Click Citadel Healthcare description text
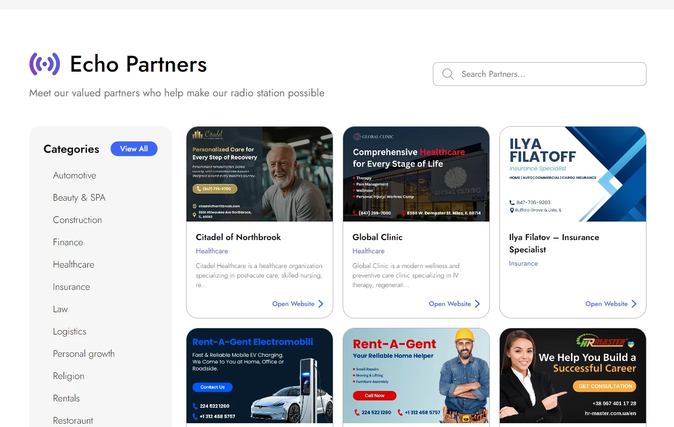Image resolution: width=674 pixels, height=427 pixels. tap(259, 276)
